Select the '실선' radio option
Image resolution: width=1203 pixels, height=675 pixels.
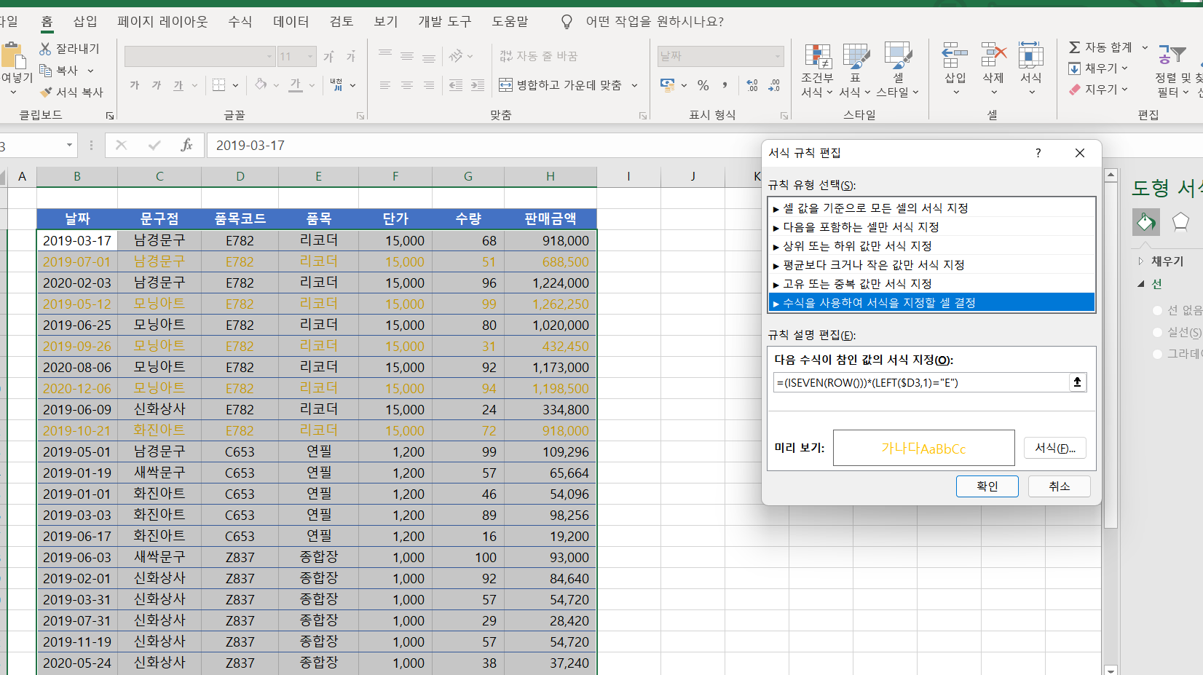point(1158,333)
